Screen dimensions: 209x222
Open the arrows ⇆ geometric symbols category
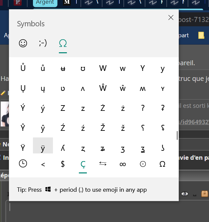tap(103, 164)
